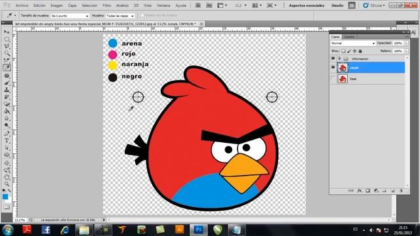The height and width of the screenshot is (236, 420).
Task: Select Aspectos esenciales workspace
Action: point(306,5)
